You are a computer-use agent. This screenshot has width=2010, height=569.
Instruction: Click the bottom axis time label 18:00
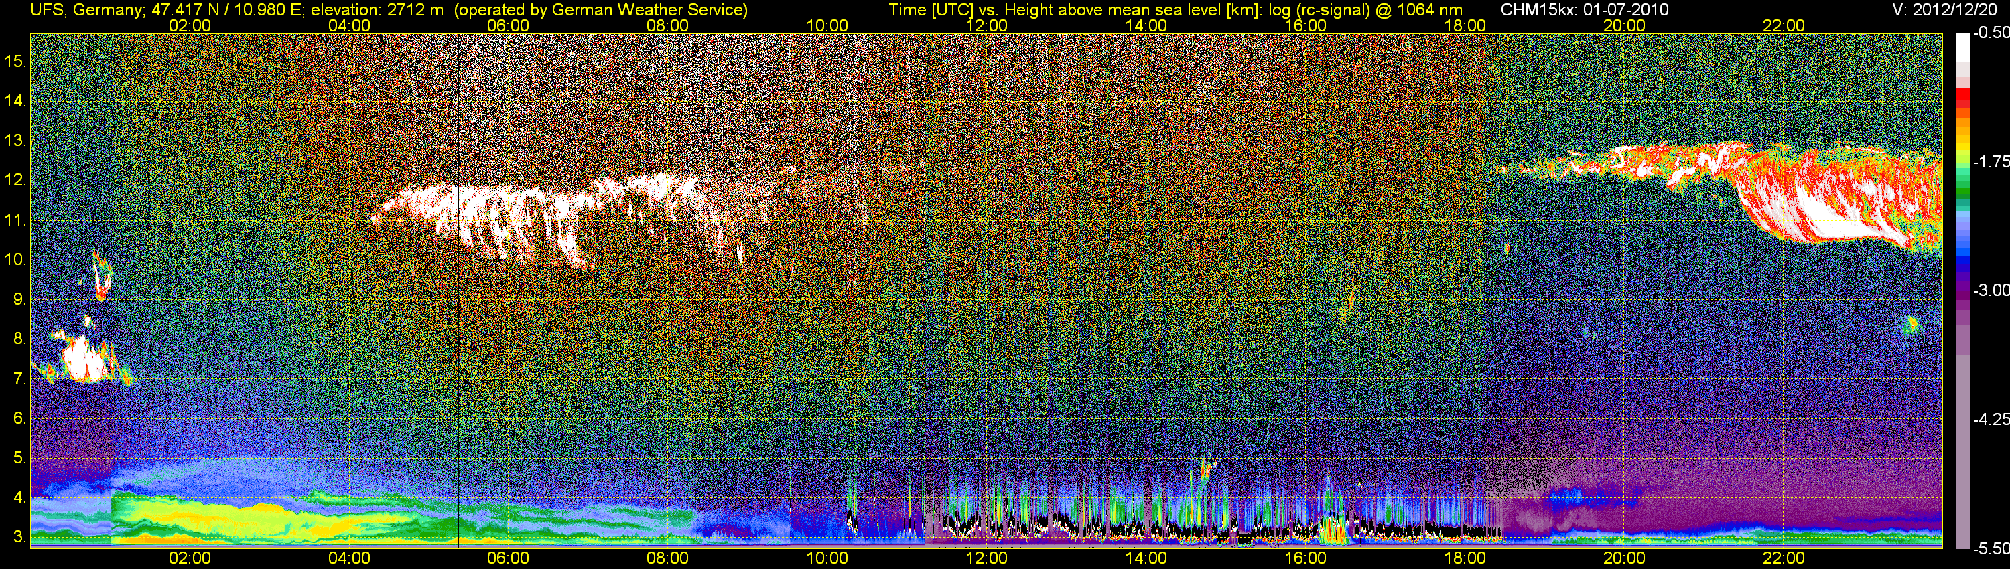click(1465, 558)
